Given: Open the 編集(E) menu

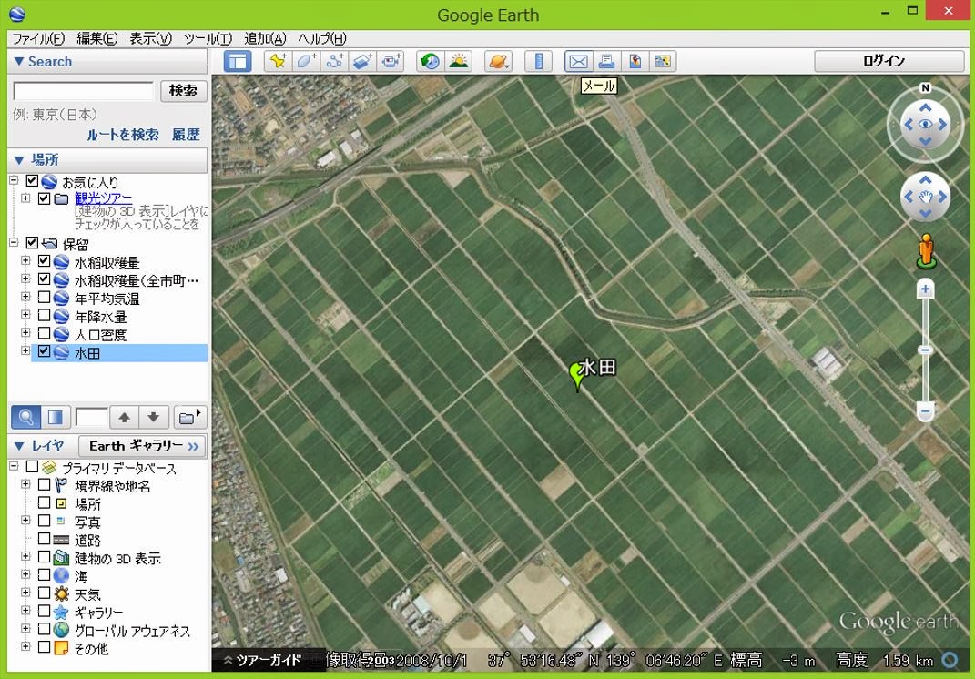Looking at the screenshot, I should pos(97,38).
